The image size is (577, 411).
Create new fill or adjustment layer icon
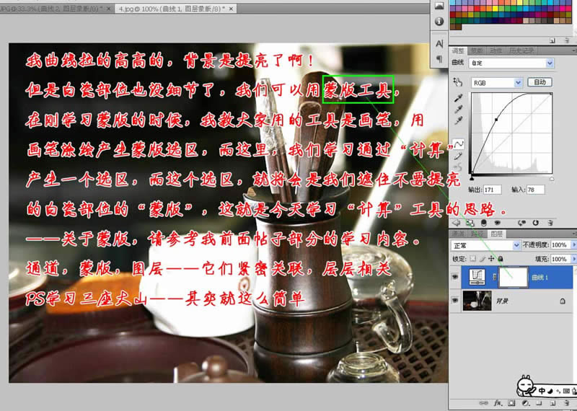point(526,403)
